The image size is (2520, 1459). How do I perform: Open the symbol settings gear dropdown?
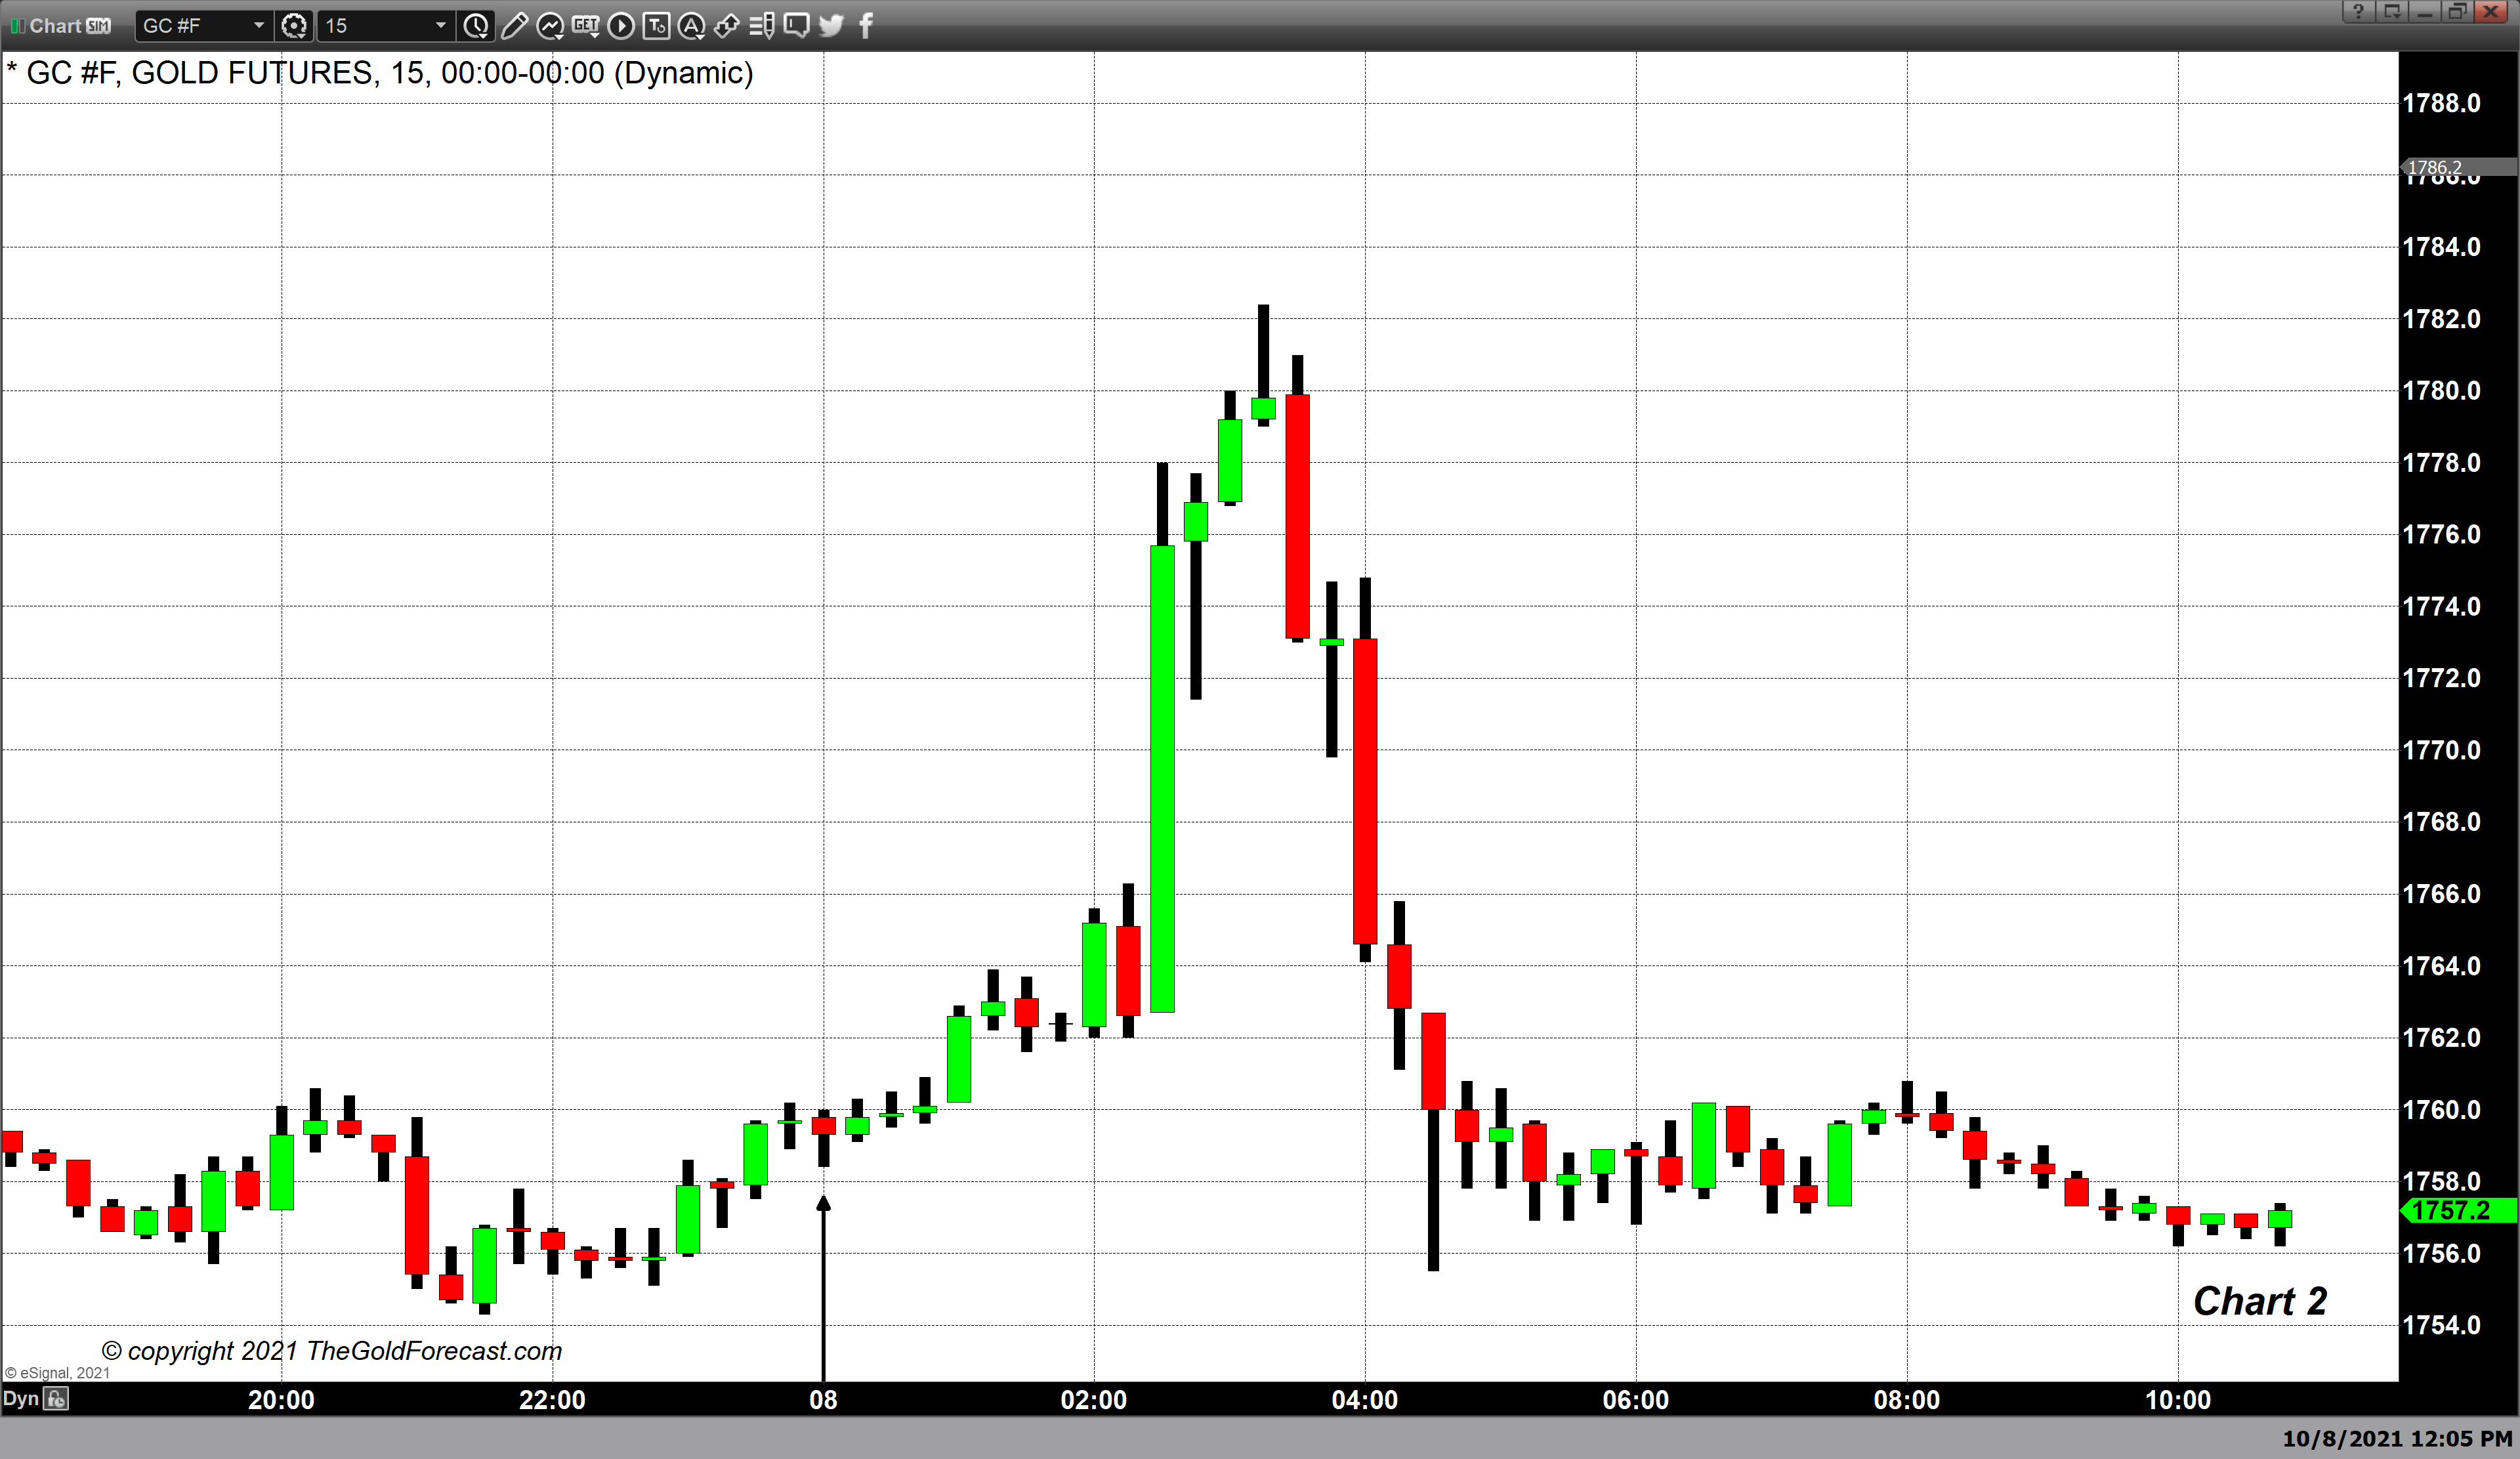[x=294, y=26]
